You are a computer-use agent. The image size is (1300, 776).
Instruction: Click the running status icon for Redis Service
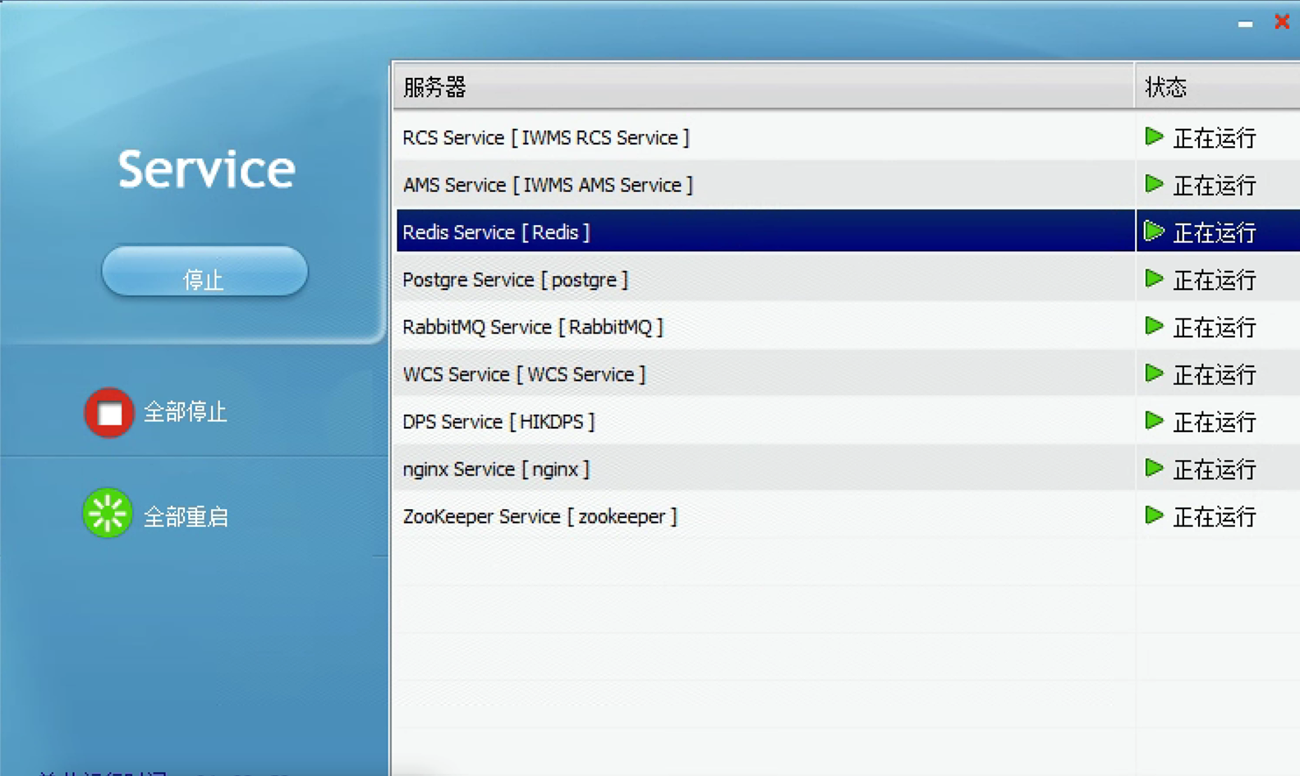click(x=1154, y=232)
